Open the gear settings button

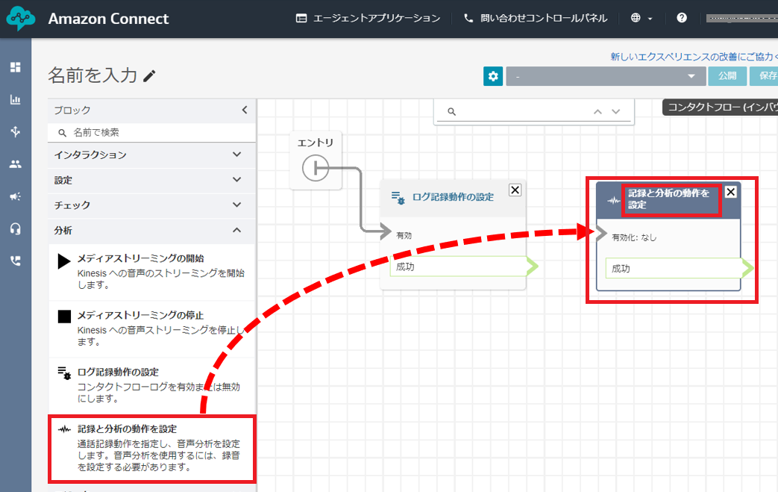click(x=493, y=76)
